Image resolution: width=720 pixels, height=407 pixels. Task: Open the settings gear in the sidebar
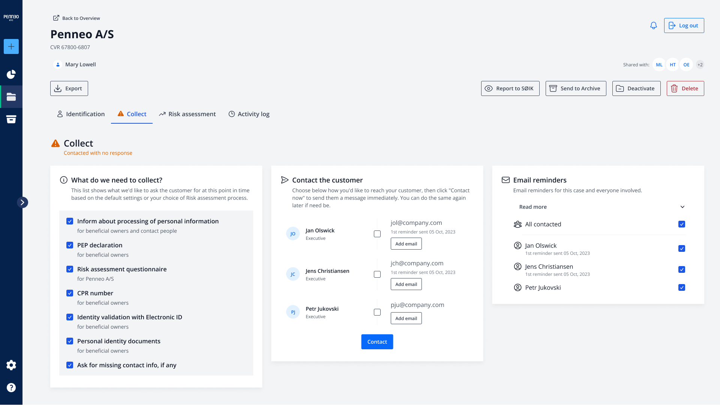(11, 365)
